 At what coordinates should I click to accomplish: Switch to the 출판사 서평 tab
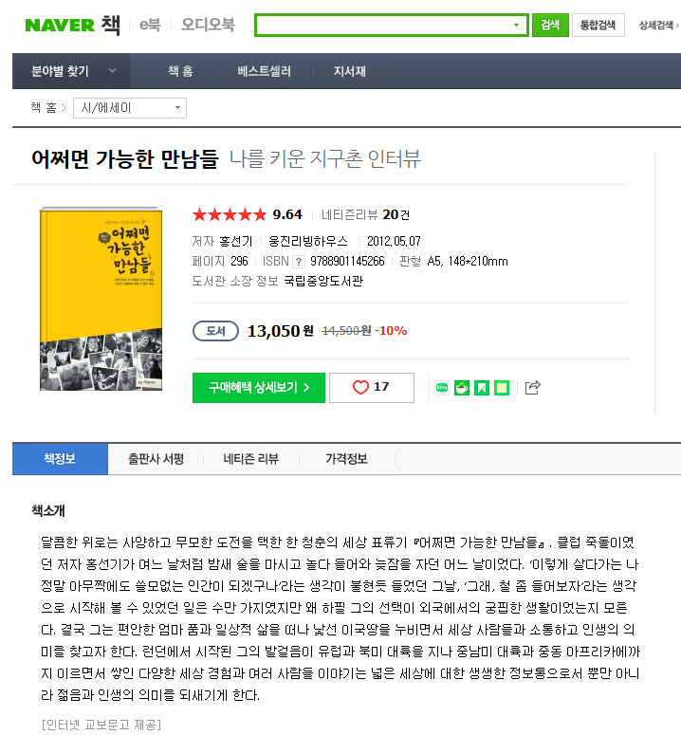(x=156, y=459)
